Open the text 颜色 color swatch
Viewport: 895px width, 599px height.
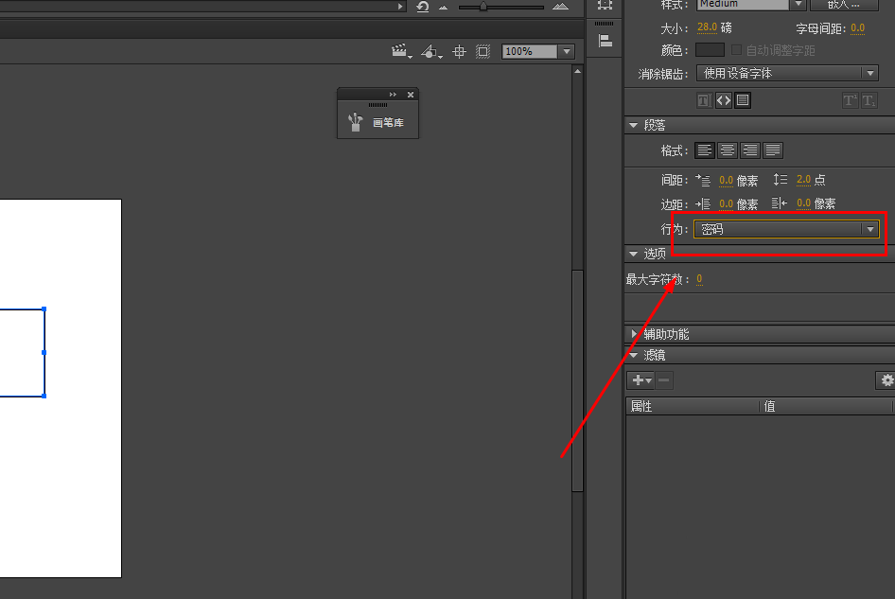(x=710, y=50)
